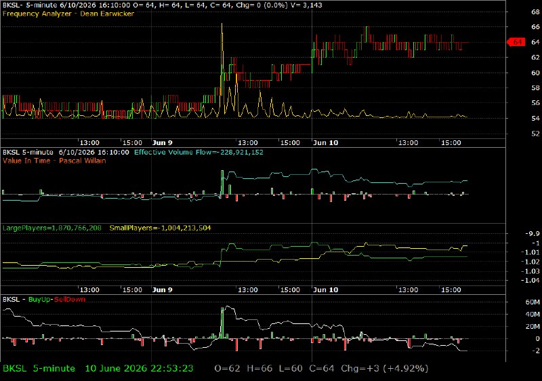Click the 56 price level on right axis
The height and width of the screenshot is (381, 542).
(535, 103)
